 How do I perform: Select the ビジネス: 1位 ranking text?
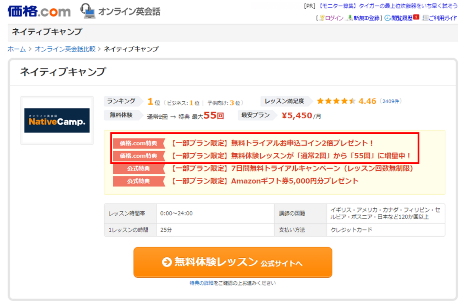click(x=183, y=103)
